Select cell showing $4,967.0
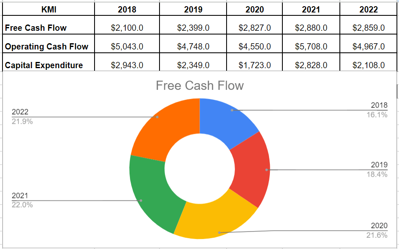Image resolution: width=399 pixels, height=249 pixels. pyautogui.click(x=368, y=44)
